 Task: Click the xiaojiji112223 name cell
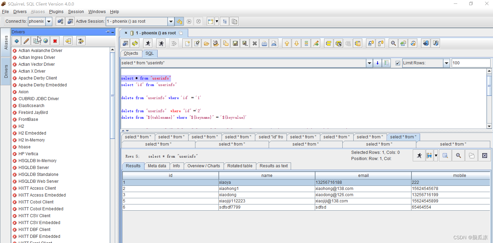[x=267, y=201]
